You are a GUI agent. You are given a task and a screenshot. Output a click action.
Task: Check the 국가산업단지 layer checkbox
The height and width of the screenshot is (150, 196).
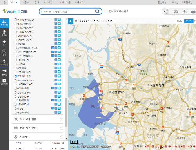tap(16, 60)
